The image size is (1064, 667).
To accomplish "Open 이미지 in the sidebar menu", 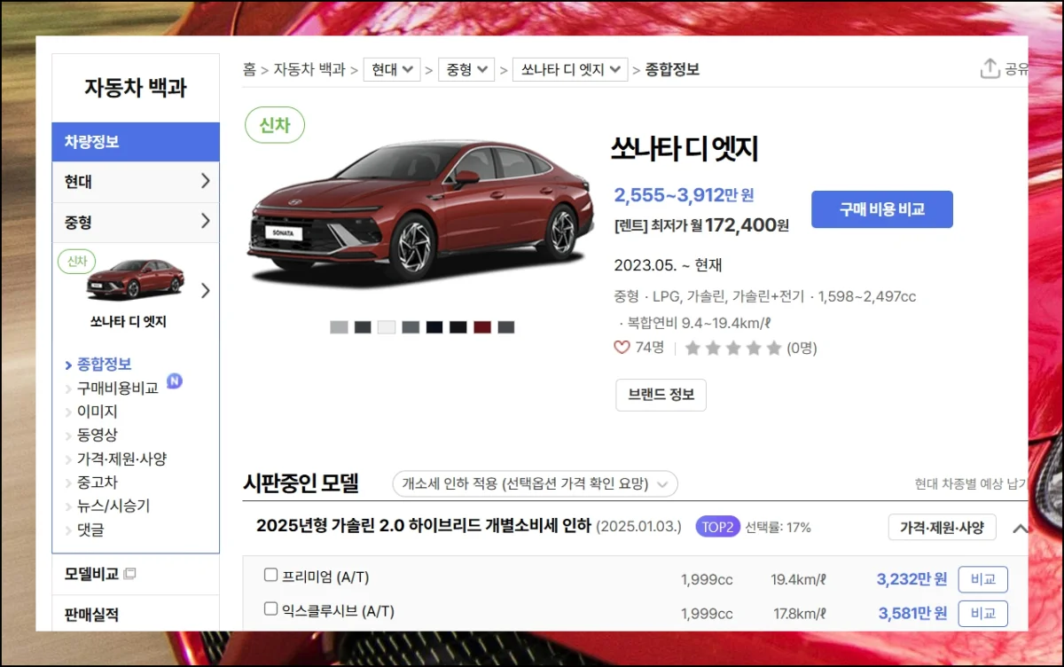I will pyautogui.click(x=97, y=412).
